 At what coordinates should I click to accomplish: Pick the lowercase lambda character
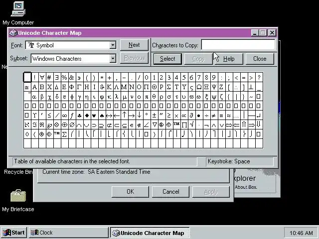(117, 97)
